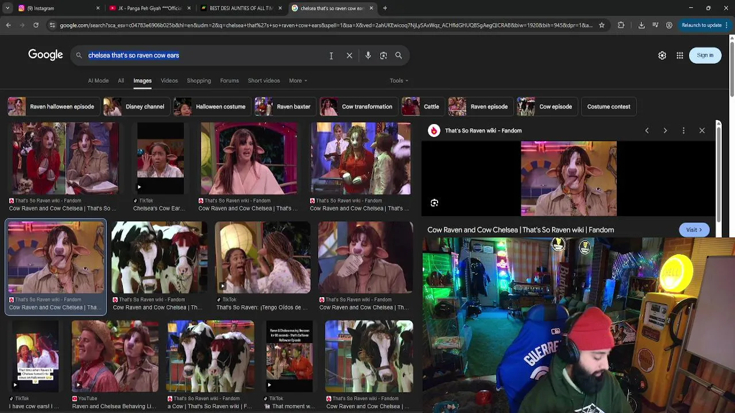Open the Chrome profile icon
Screen dimensions: 735x413
(x=669, y=25)
